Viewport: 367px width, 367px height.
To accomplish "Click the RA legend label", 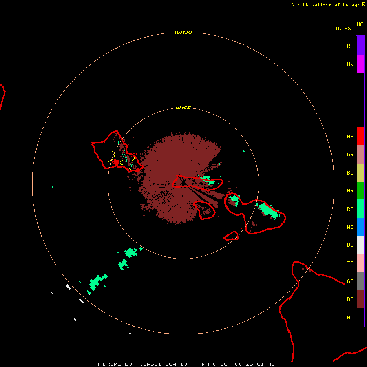I will coord(350,209).
